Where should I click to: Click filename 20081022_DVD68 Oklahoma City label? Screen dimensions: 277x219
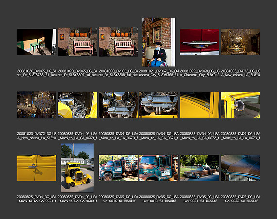[200, 73]
